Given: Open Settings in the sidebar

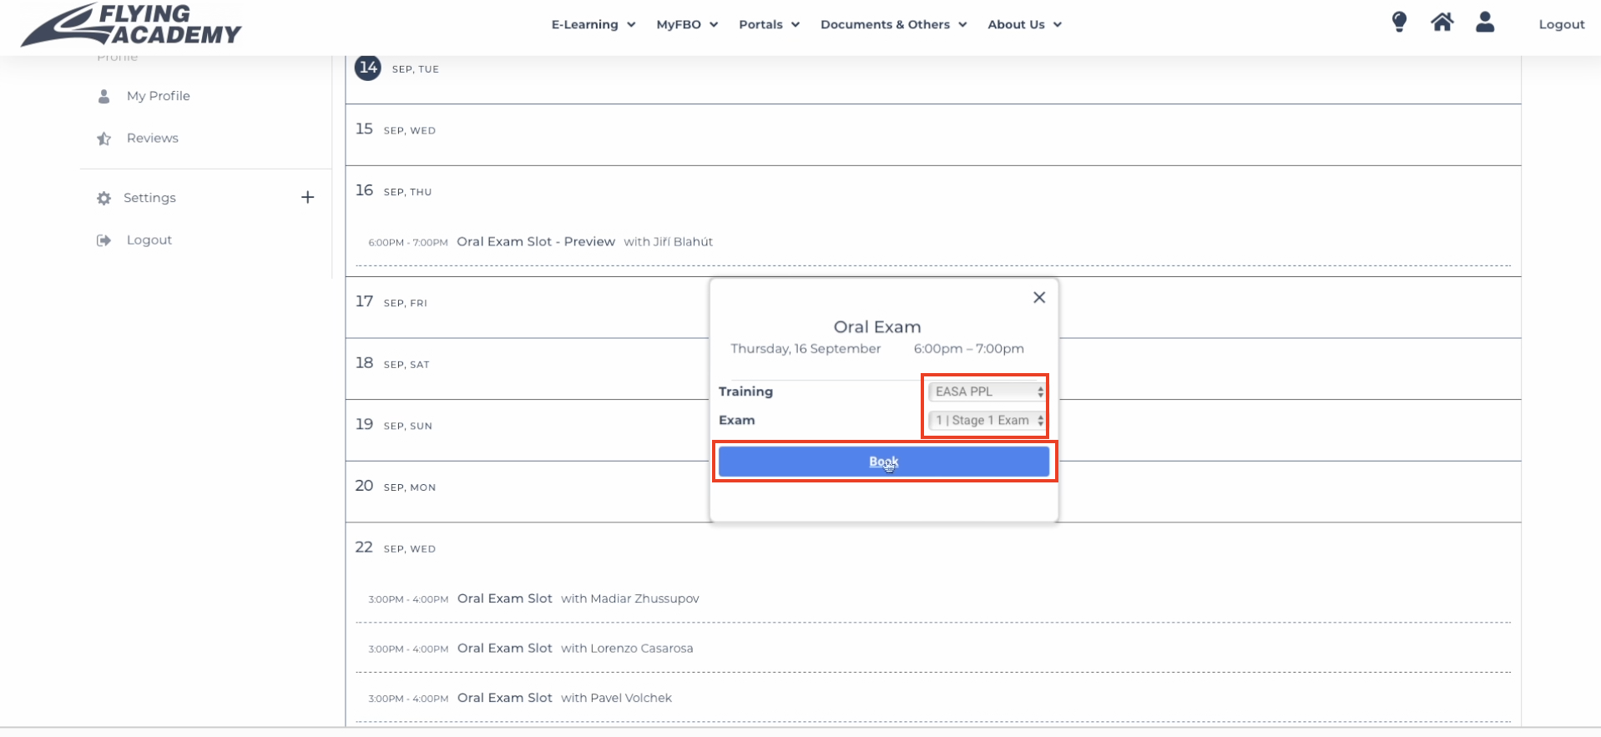Looking at the screenshot, I should click(x=149, y=198).
